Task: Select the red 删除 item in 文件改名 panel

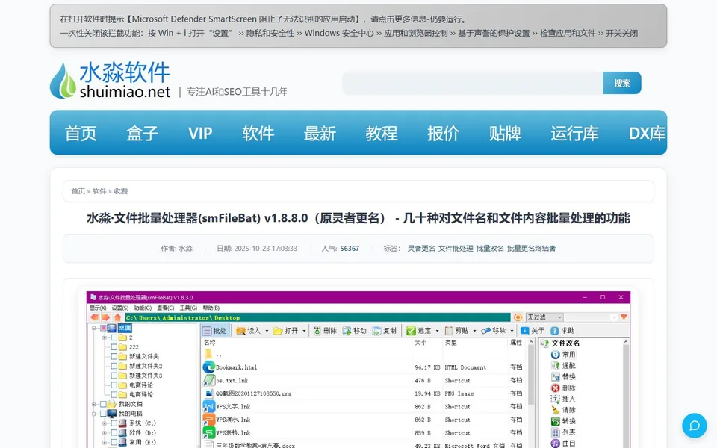Action: 563,388
